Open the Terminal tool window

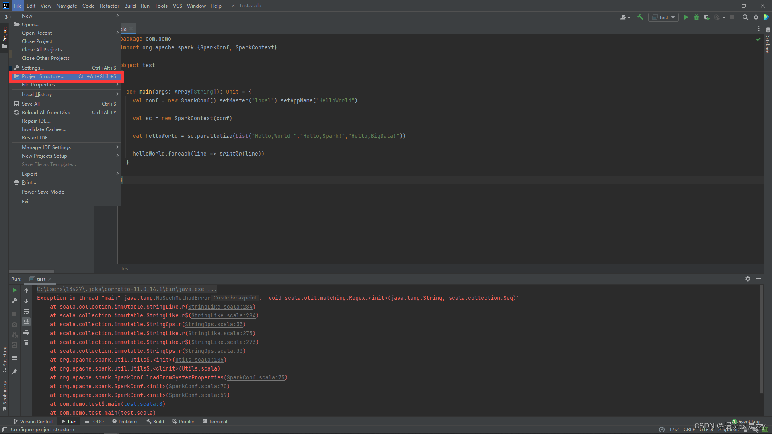pyautogui.click(x=215, y=422)
